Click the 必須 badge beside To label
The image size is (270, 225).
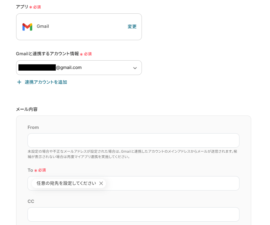coord(42,170)
